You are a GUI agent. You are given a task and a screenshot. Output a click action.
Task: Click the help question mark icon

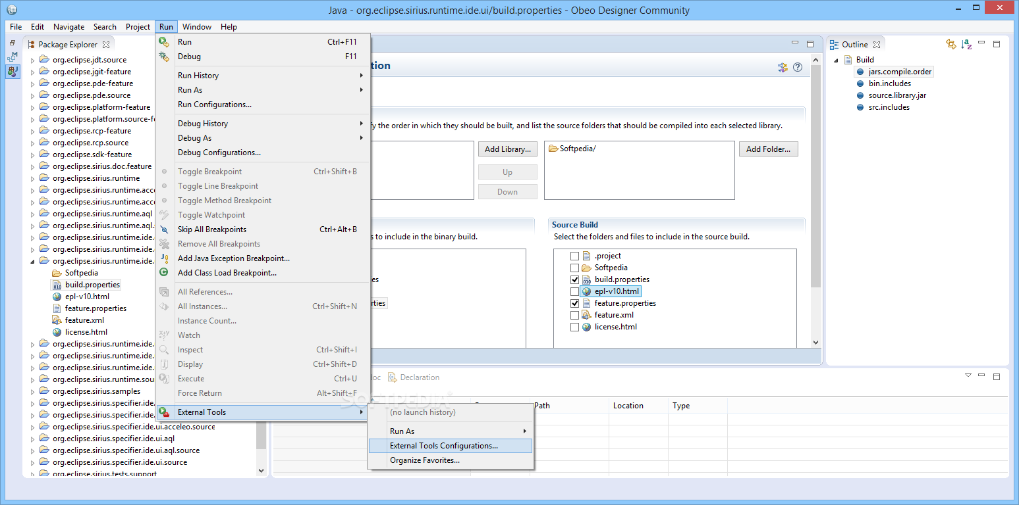798,67
